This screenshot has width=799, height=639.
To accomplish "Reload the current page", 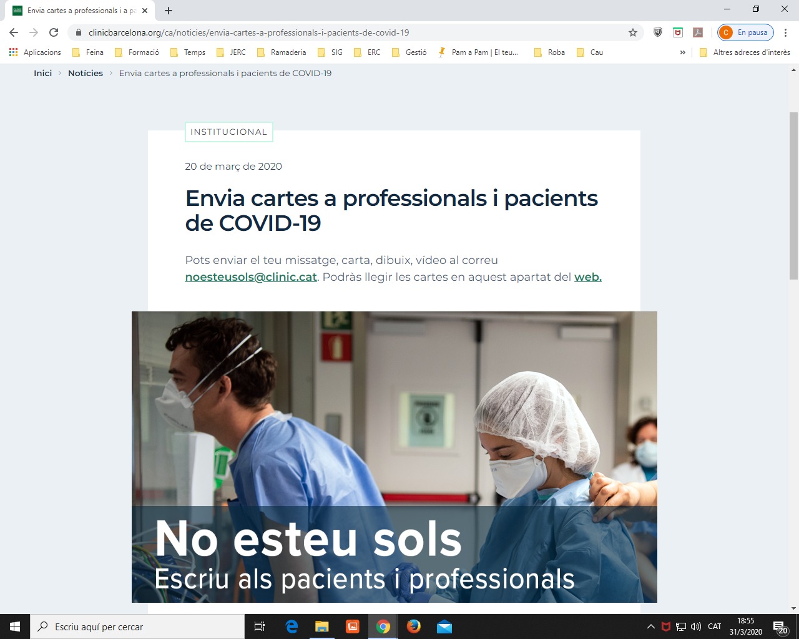I will 54,32.
